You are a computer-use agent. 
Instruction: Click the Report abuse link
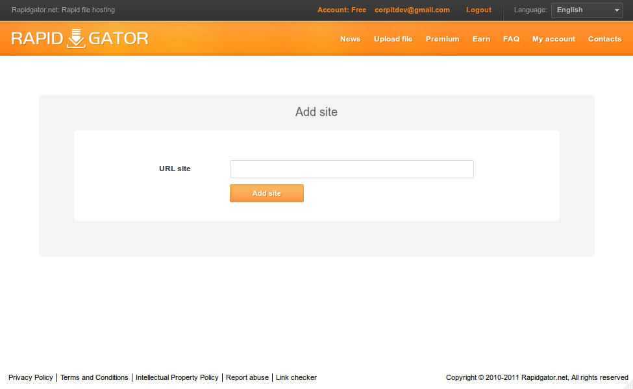[247, 378]
